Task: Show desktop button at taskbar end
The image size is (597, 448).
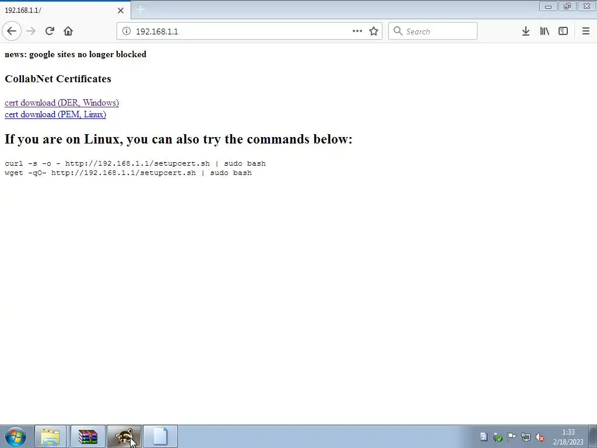Action: (x=593, y=436)
